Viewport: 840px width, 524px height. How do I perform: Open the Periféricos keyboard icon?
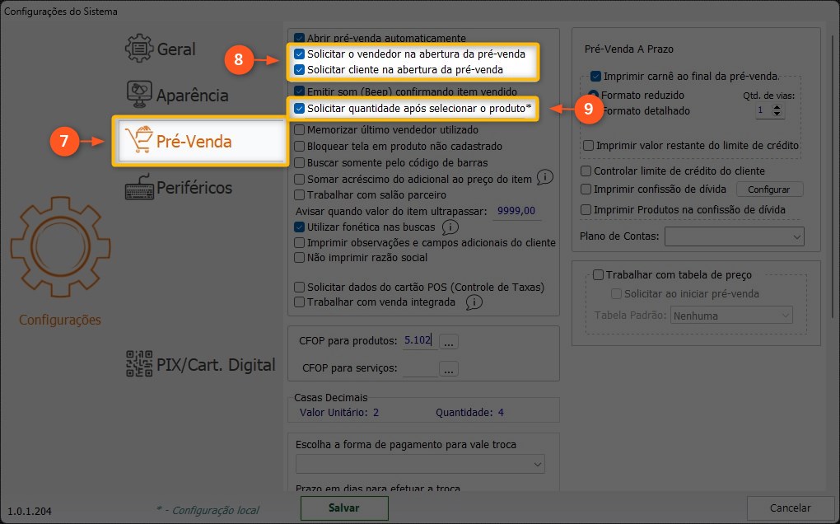tap(139, 187)
